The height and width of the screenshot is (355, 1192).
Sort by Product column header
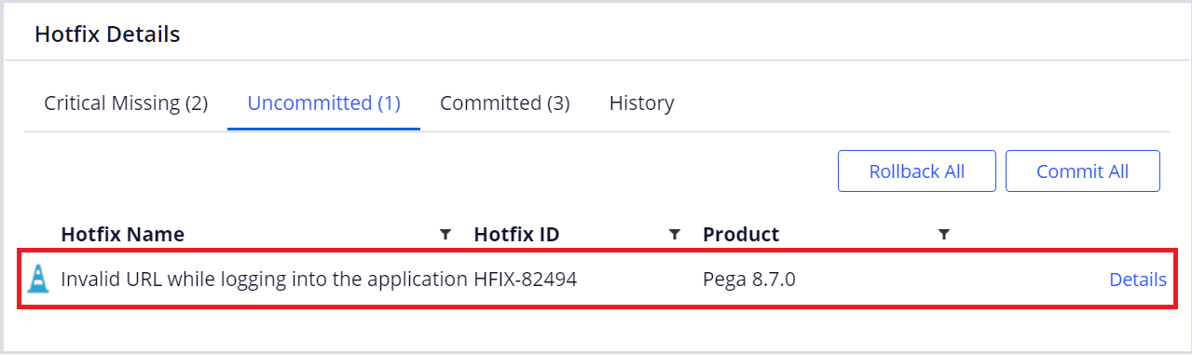741,234
